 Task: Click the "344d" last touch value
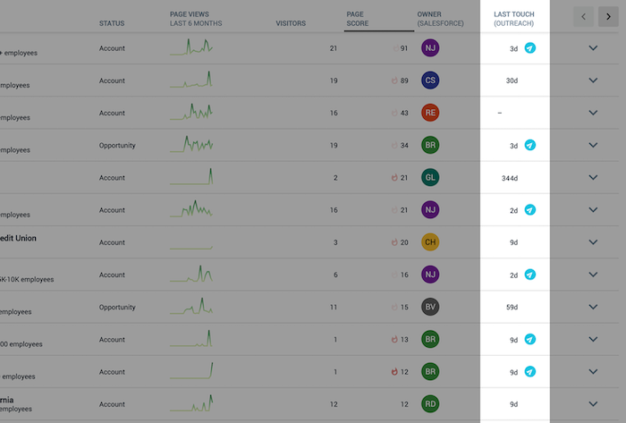coord(510,178)
